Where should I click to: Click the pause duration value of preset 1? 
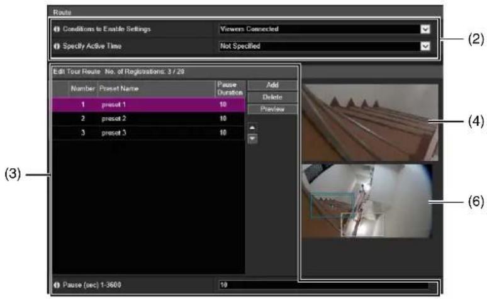(223, 104)
